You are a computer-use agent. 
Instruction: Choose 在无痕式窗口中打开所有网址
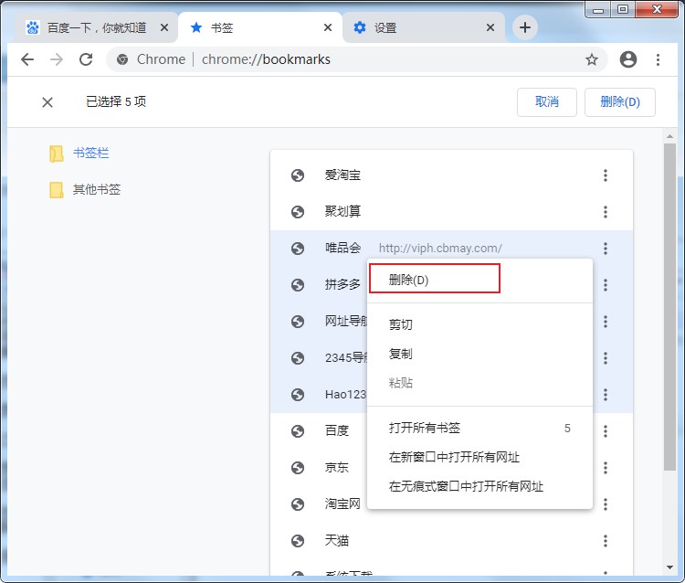tap(479, 486)
